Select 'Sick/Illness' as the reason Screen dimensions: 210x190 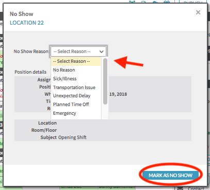point(76,79)
